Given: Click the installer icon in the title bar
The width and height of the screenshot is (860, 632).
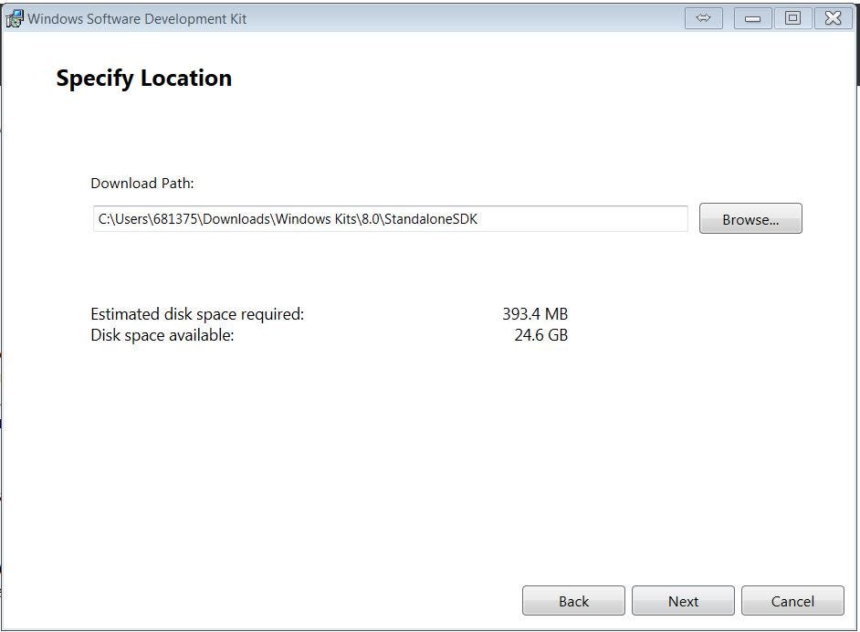Looking at the screenshot, I should pyautogui.click(x=15, y=18).
